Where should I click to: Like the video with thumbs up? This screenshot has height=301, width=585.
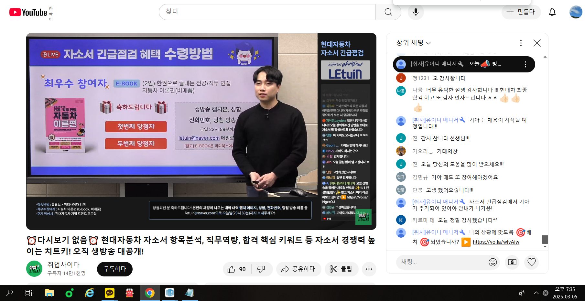[237, 269]
